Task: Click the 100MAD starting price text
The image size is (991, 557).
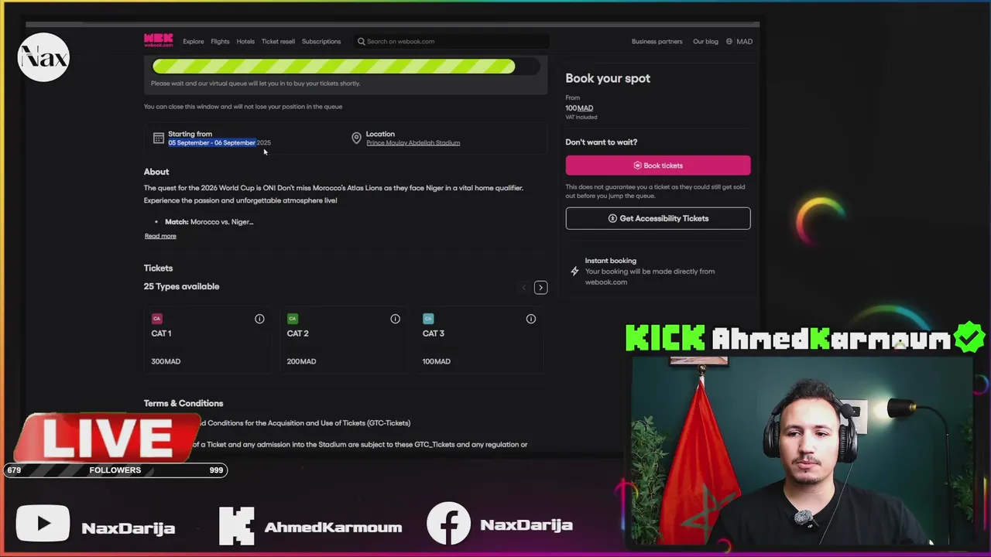Action: click(579, 108)
